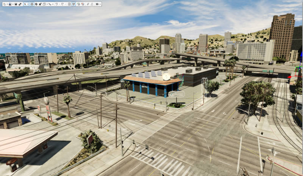Click the snapping mode icon

coord(50,4)
